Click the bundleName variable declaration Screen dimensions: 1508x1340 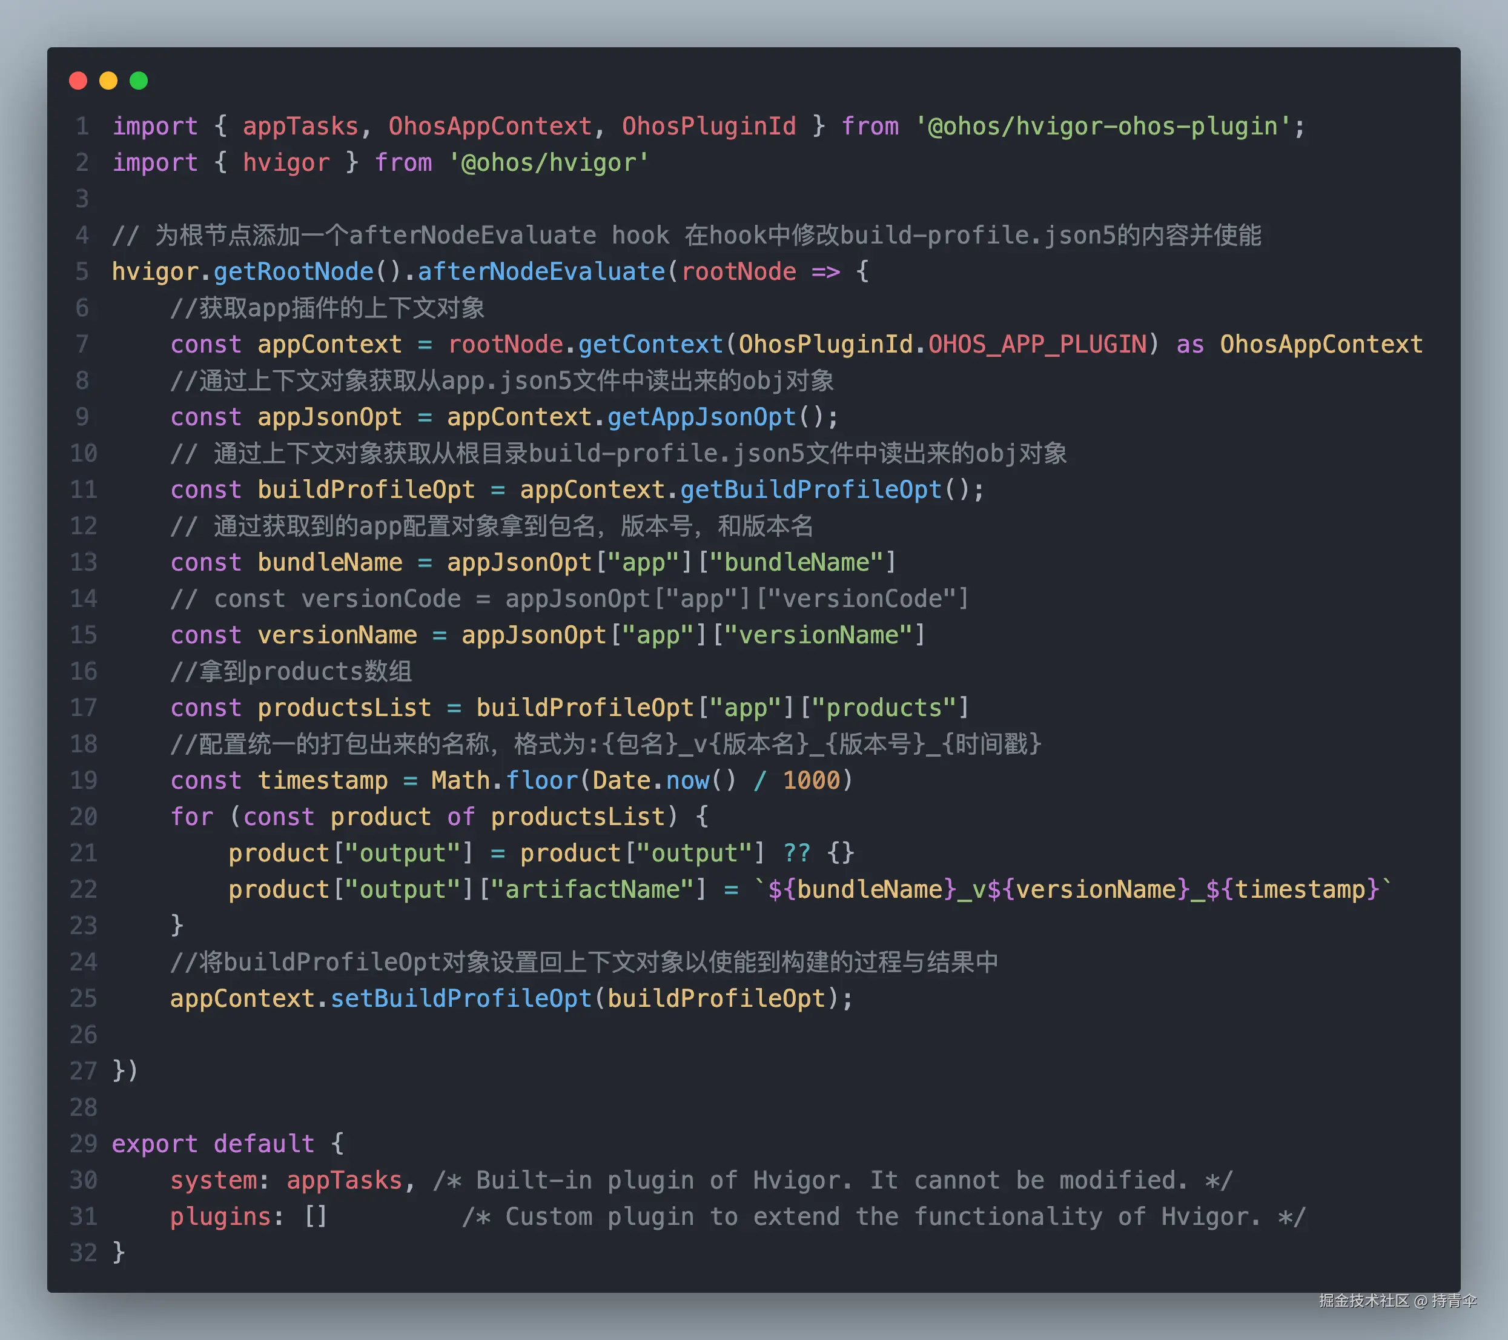[x=330, y=562]
